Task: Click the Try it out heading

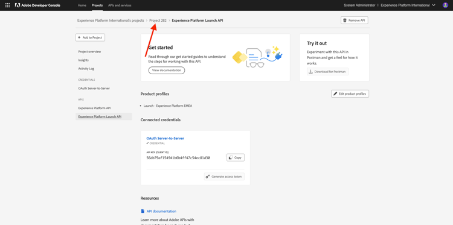Action: [x=316, y=43]
